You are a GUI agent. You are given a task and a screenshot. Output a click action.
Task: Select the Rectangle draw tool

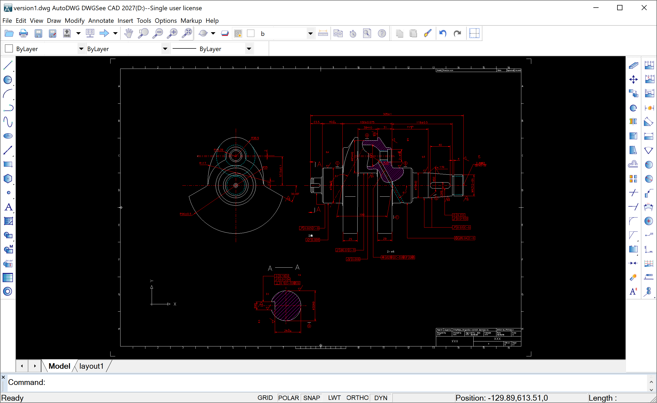click(x=8, y=164)
